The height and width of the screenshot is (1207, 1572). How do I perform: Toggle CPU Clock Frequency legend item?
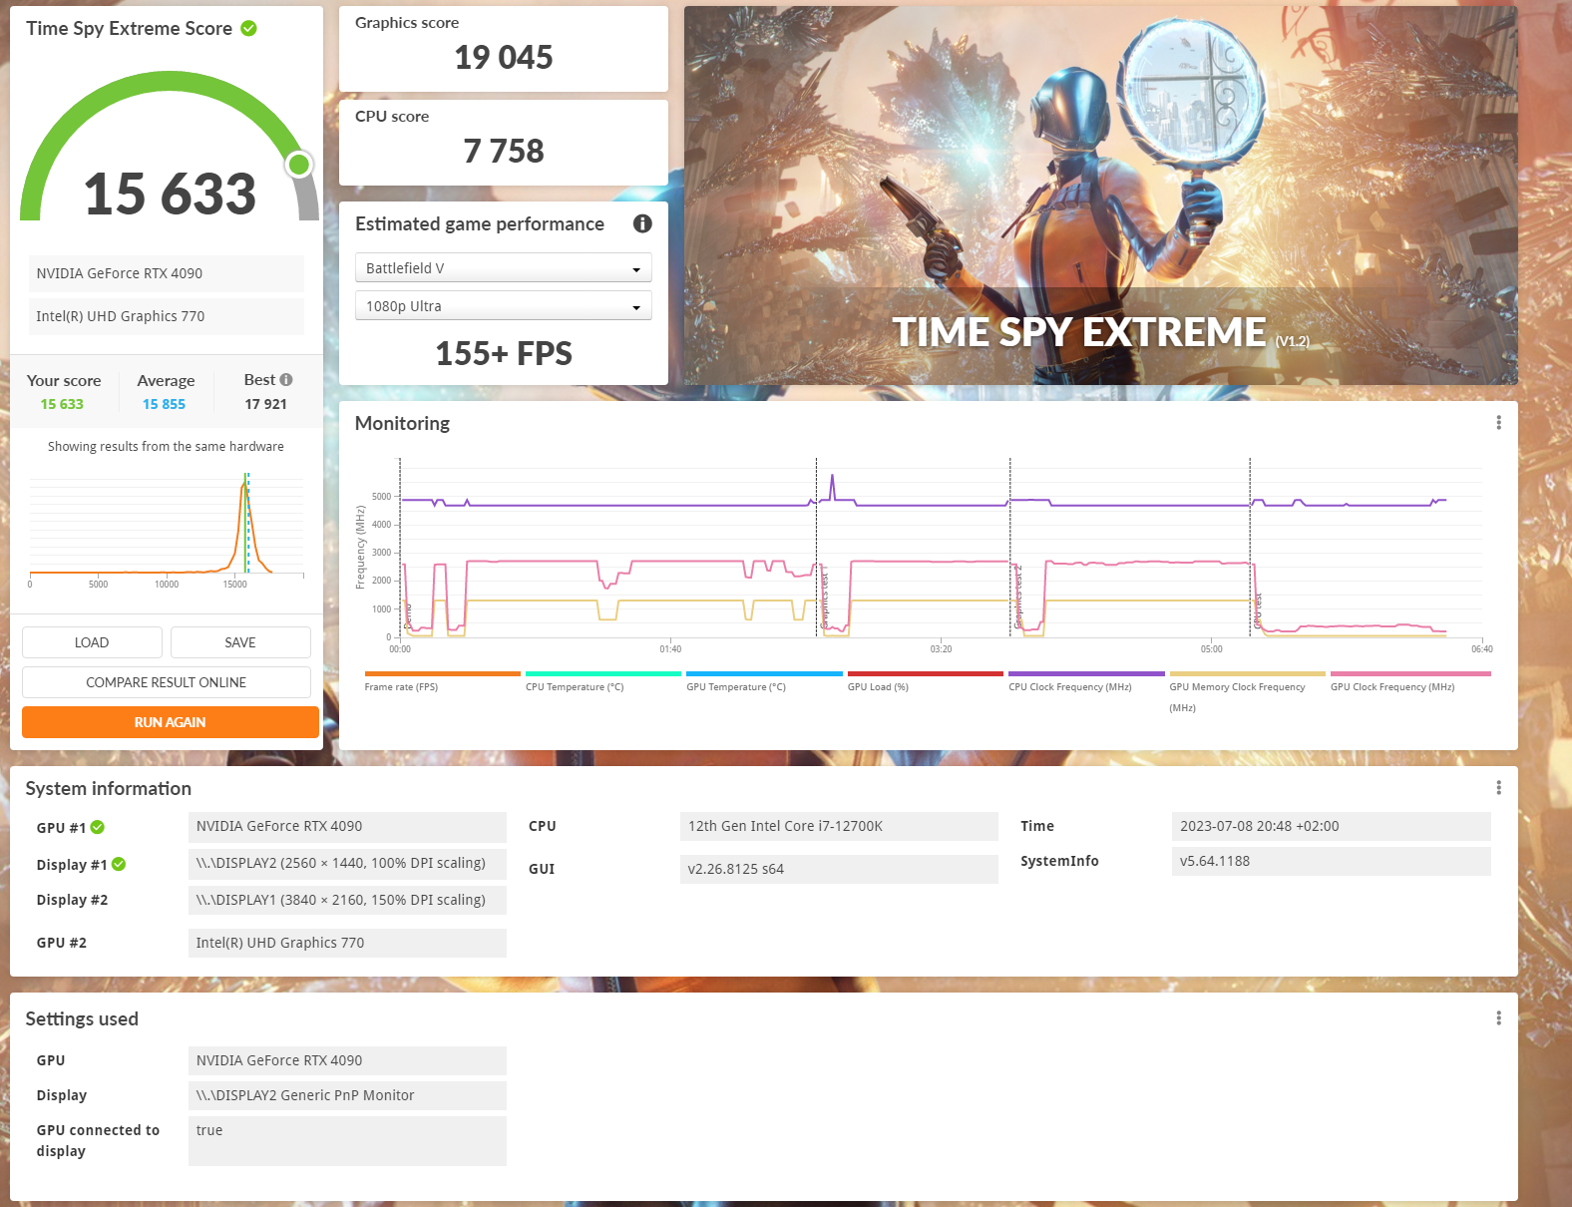click(x=1086, y=682)
